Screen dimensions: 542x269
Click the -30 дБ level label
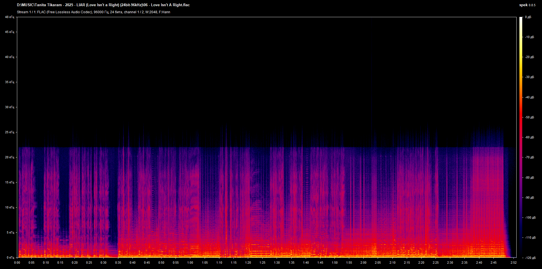[x=529, y=77]
